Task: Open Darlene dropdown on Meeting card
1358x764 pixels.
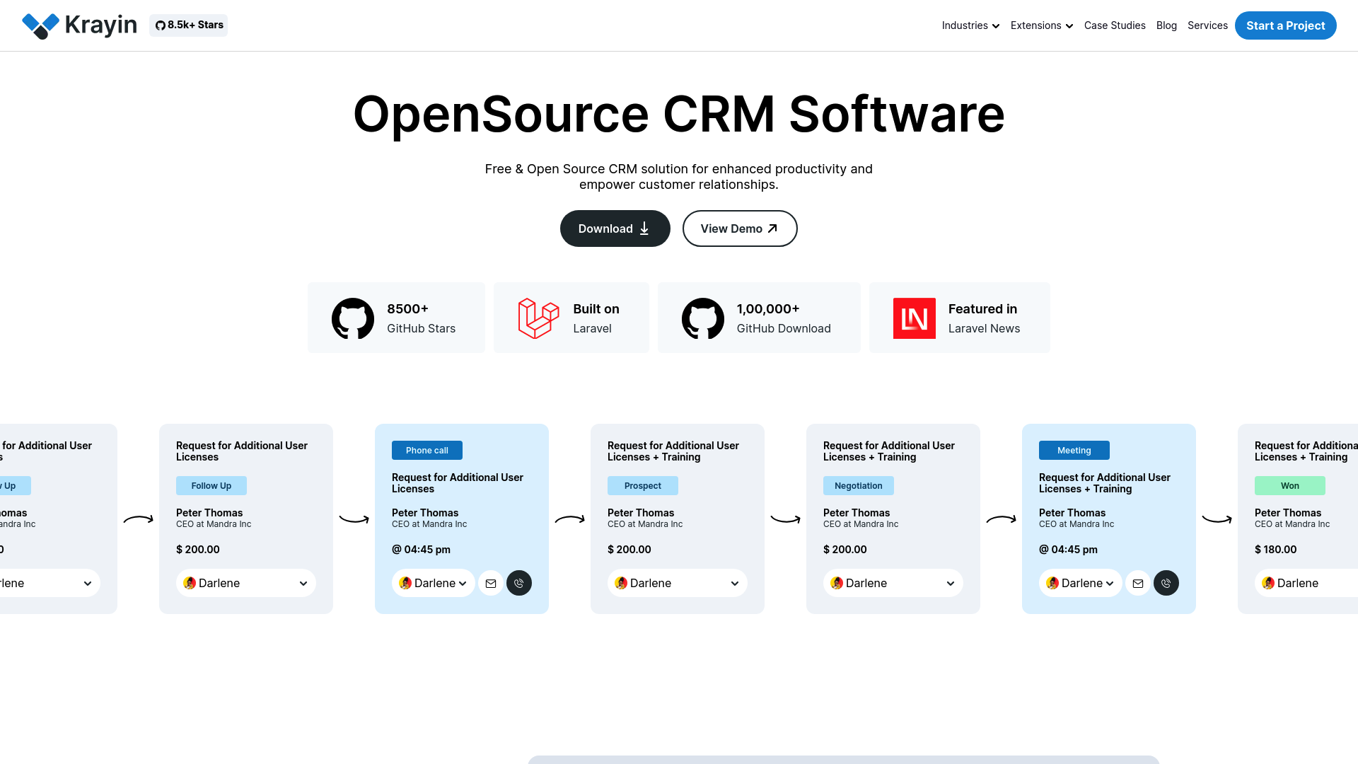Action: (x=1081, y=584)
